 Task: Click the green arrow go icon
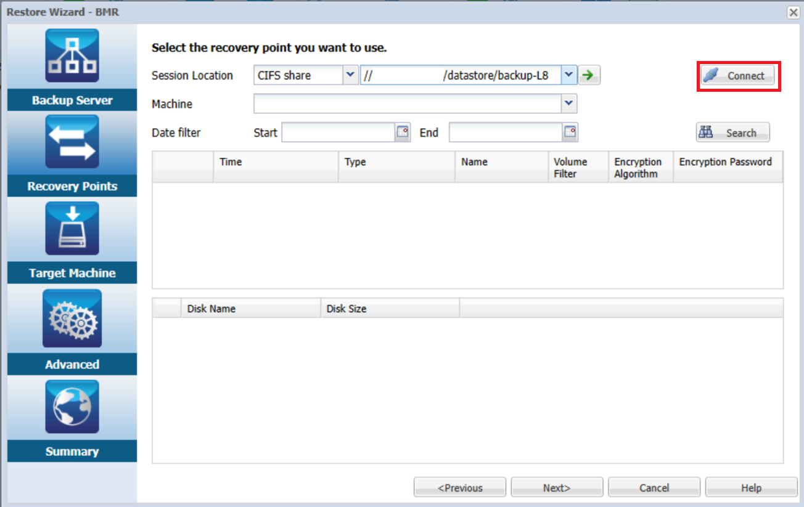pos(589,75)
